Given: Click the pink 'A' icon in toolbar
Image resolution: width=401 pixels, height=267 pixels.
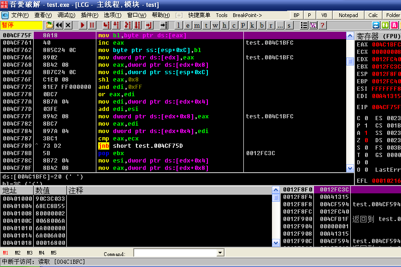Looking at the screenshot, I should click(x=394, y=25).
